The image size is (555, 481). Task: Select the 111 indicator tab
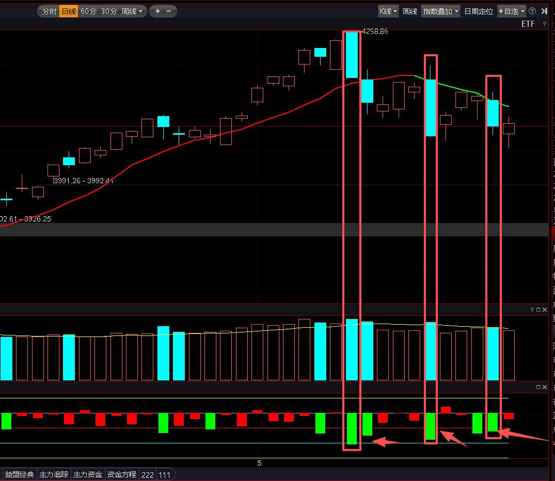164,475
